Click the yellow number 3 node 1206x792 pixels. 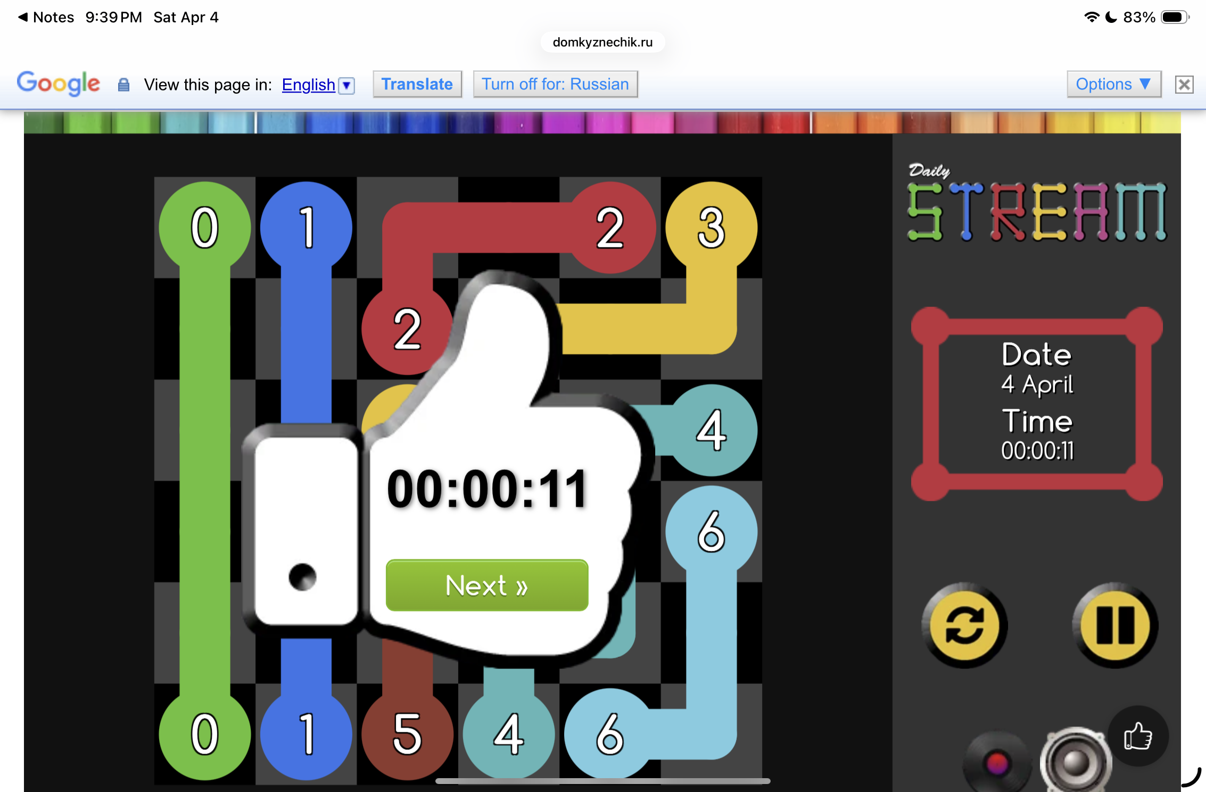(x=711, y=228)
